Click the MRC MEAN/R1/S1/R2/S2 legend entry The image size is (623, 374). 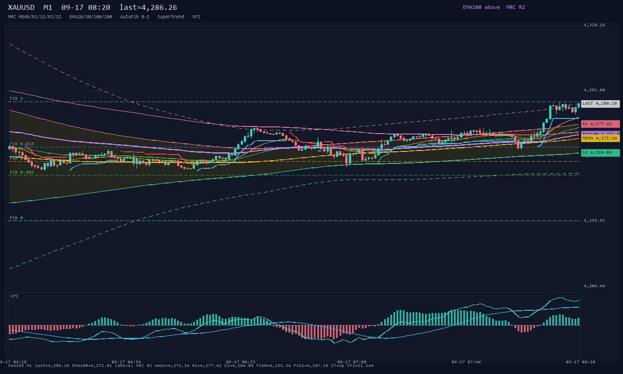(35, 16)
